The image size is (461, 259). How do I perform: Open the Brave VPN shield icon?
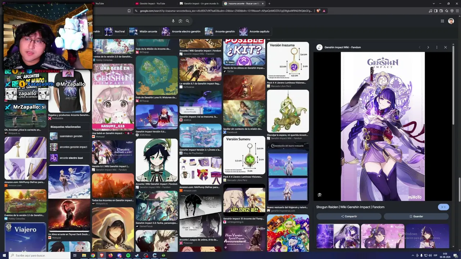pos(452,11)
